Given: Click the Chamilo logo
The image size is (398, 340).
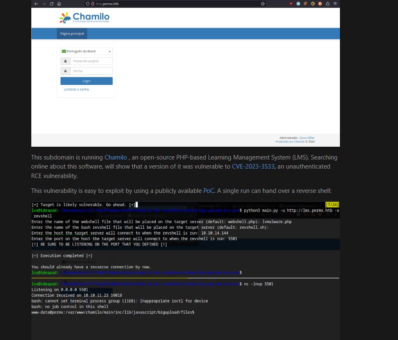Looking at the screenshot, I should pos(84,18).
